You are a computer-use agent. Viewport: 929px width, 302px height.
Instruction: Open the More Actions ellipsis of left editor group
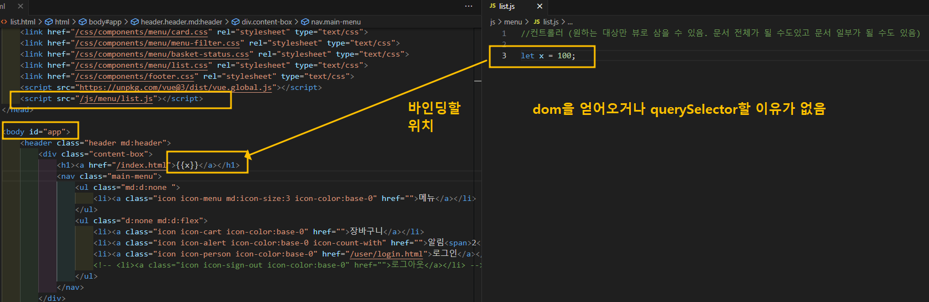point(469,6)
